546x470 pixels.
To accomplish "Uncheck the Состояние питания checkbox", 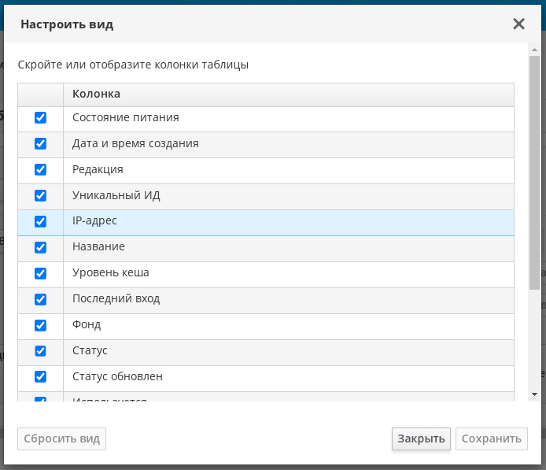I will tap(40, 118).
